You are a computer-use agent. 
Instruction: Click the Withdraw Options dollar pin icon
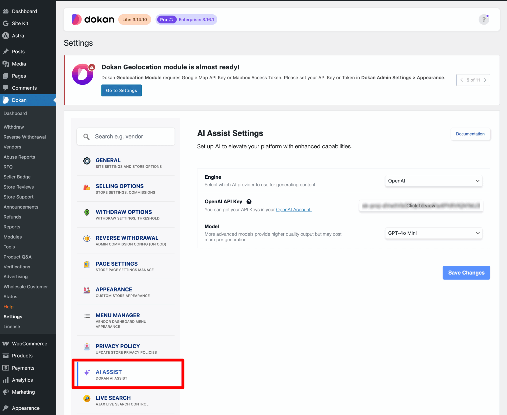tap(87, 213)
